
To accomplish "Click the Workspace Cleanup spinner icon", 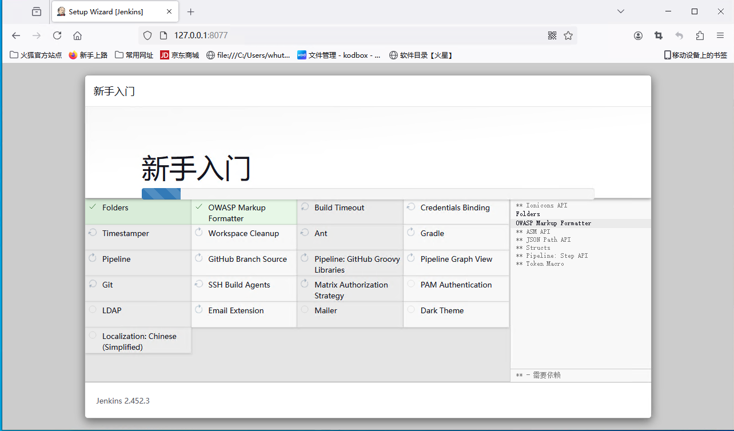I will [x=198, y=233].
